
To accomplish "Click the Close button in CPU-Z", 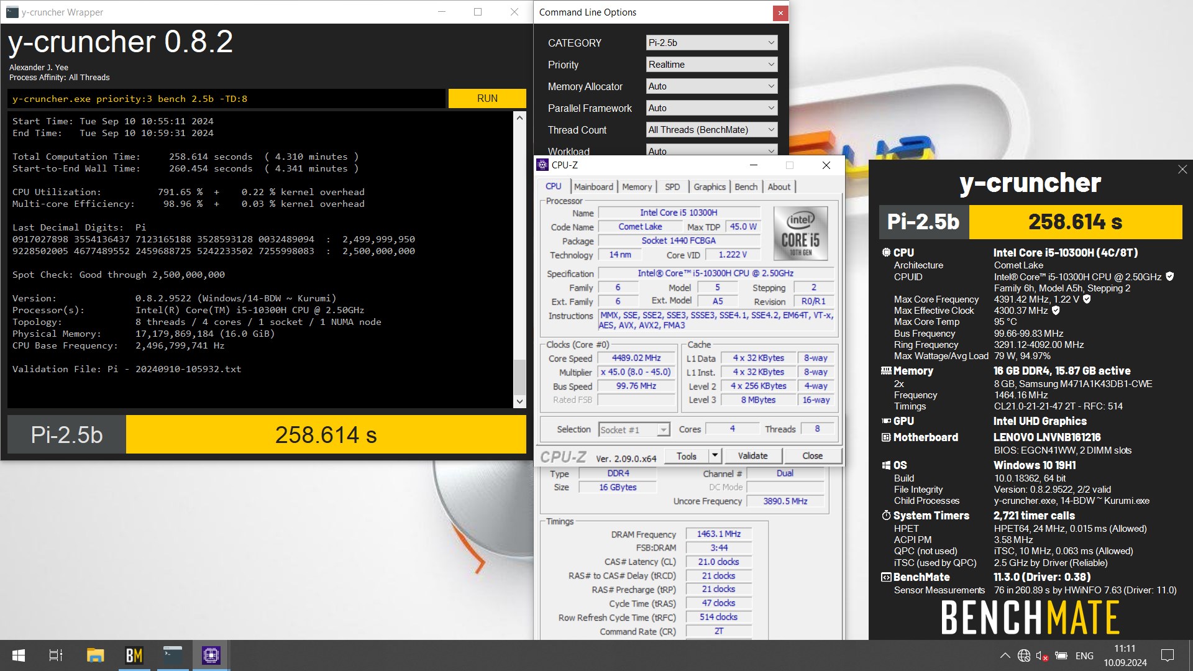I will tap(813, 456).
